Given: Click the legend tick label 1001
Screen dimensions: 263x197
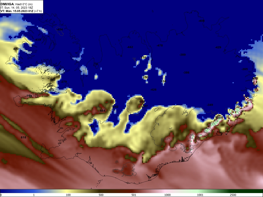Looking at the screenshot, I should coord(200,195).
